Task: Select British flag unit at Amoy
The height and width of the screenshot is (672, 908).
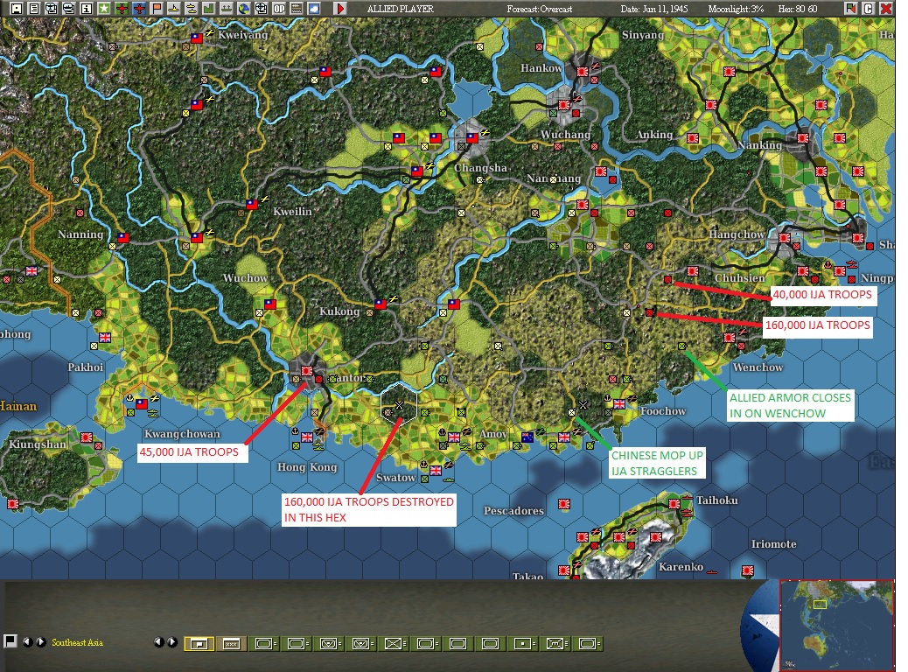Action: click(454, 437)
